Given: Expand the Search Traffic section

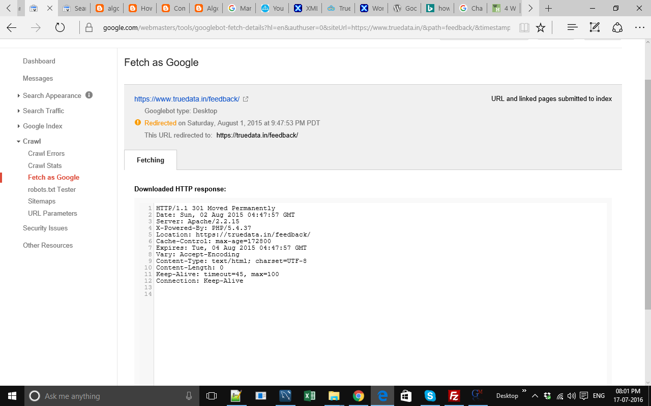Looking at the screenshot, I should coord(19,111).
